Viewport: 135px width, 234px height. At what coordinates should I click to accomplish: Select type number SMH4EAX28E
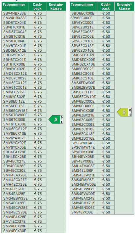(x=15, y=175)
